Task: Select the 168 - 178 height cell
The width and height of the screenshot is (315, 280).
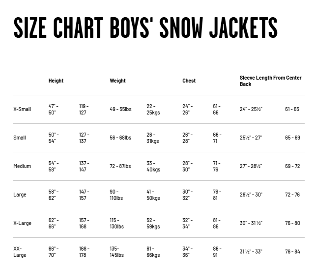Action: [x=84, y=252]
